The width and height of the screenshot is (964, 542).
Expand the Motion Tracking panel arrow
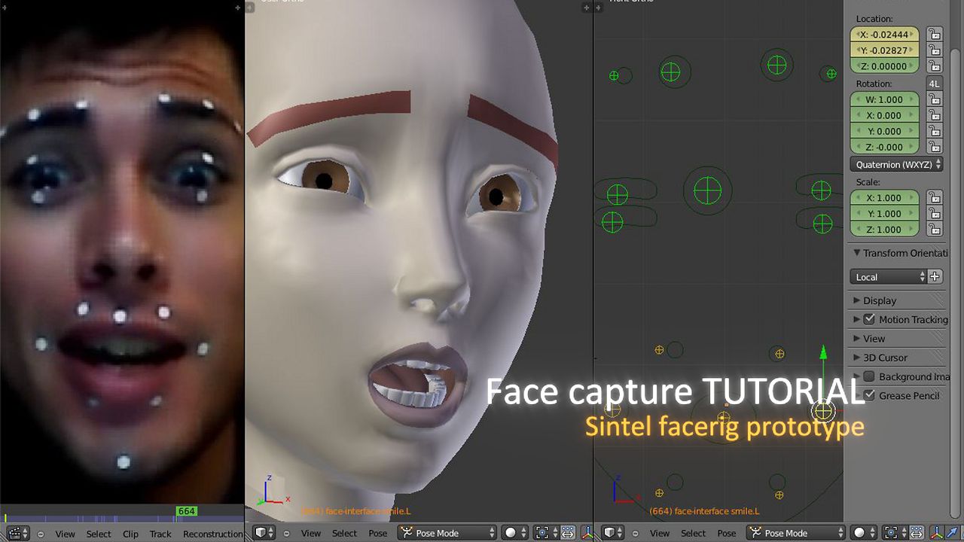pos(856,319)
